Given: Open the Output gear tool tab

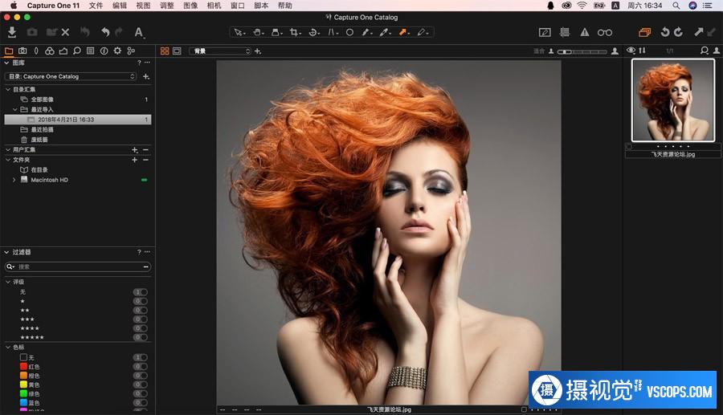Looking at the screenshot, I should 117,51.
